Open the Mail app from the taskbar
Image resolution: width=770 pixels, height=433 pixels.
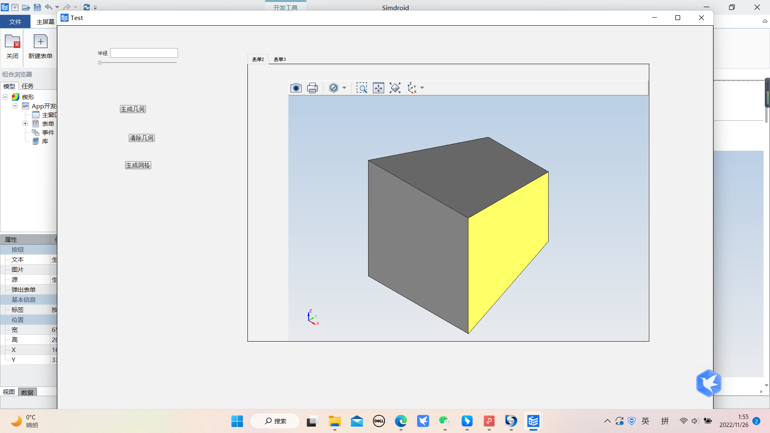point(357,421)
